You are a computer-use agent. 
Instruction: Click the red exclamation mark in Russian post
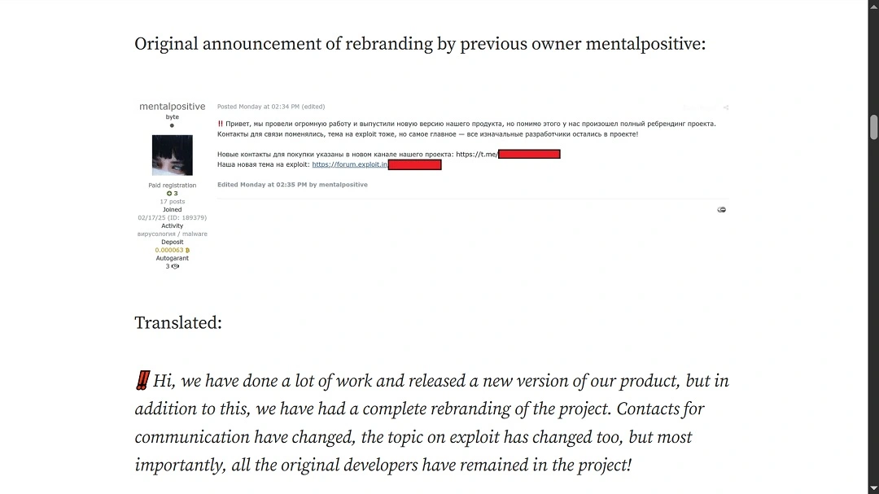click(x=221, y=124)
